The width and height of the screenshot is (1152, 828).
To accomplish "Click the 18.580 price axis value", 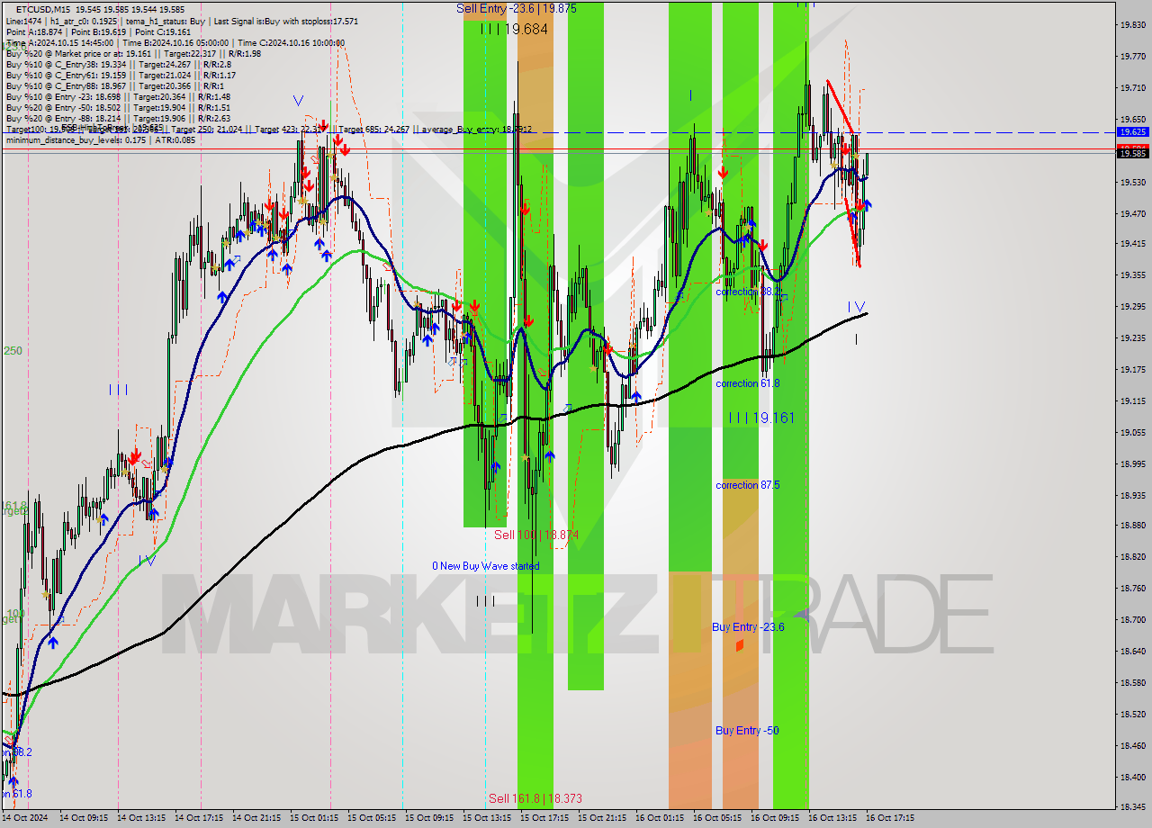I will tap(1132, 682).
